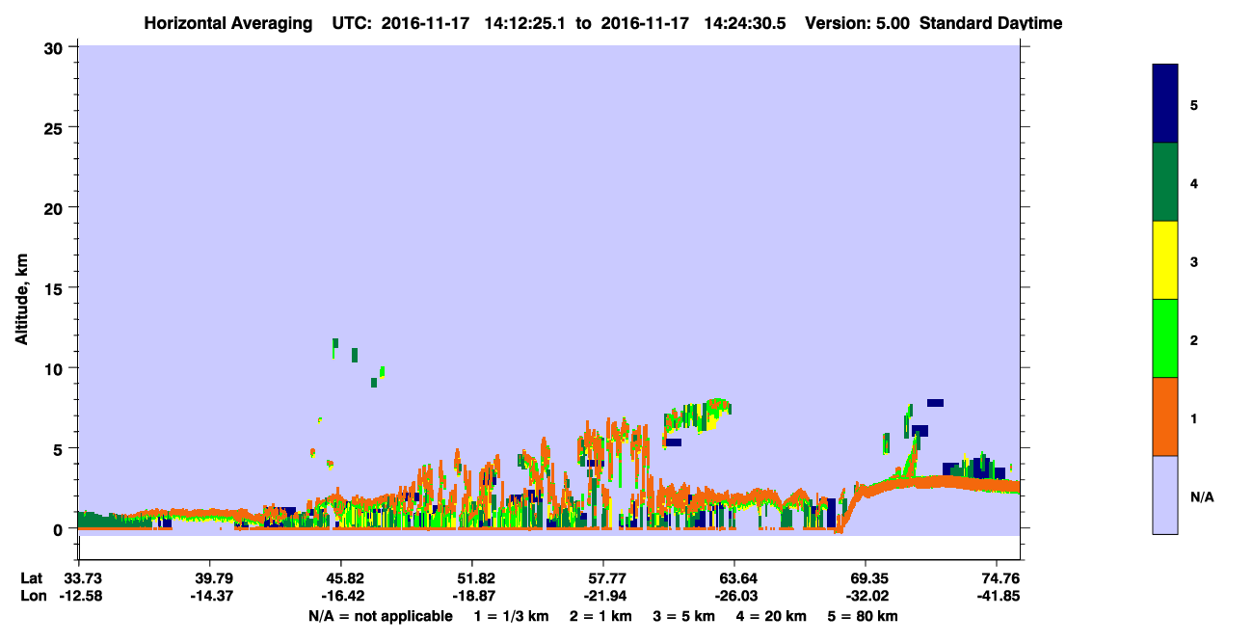Click the colorbar label 1
The width and height of the screenshot is (1253, 643).
pos(1193,417)
